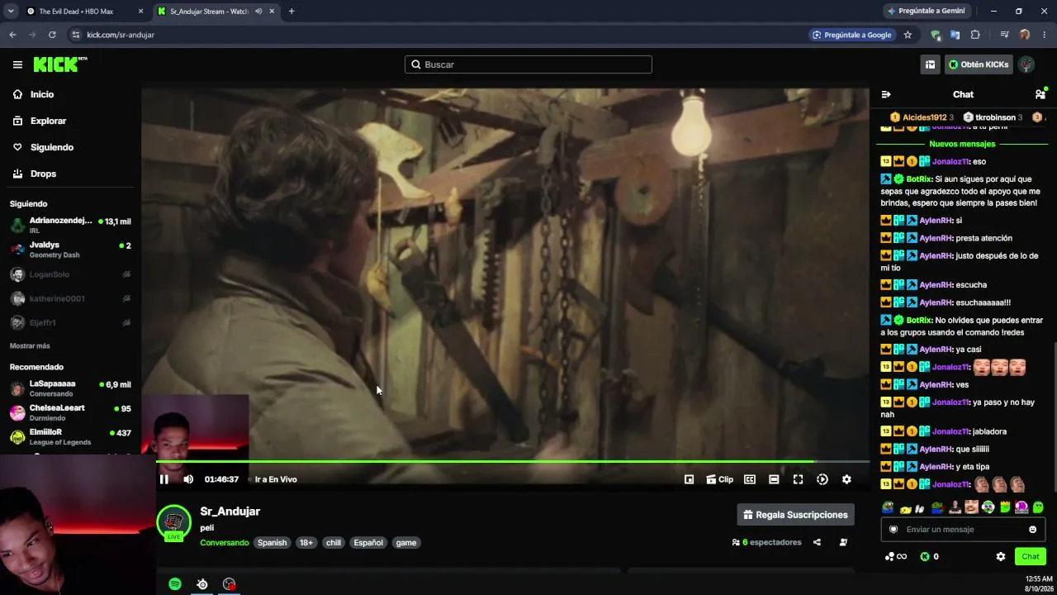Screen dimensions: 1057x595
Task: Pause the stream video
Action: click(x=164, y=479)
